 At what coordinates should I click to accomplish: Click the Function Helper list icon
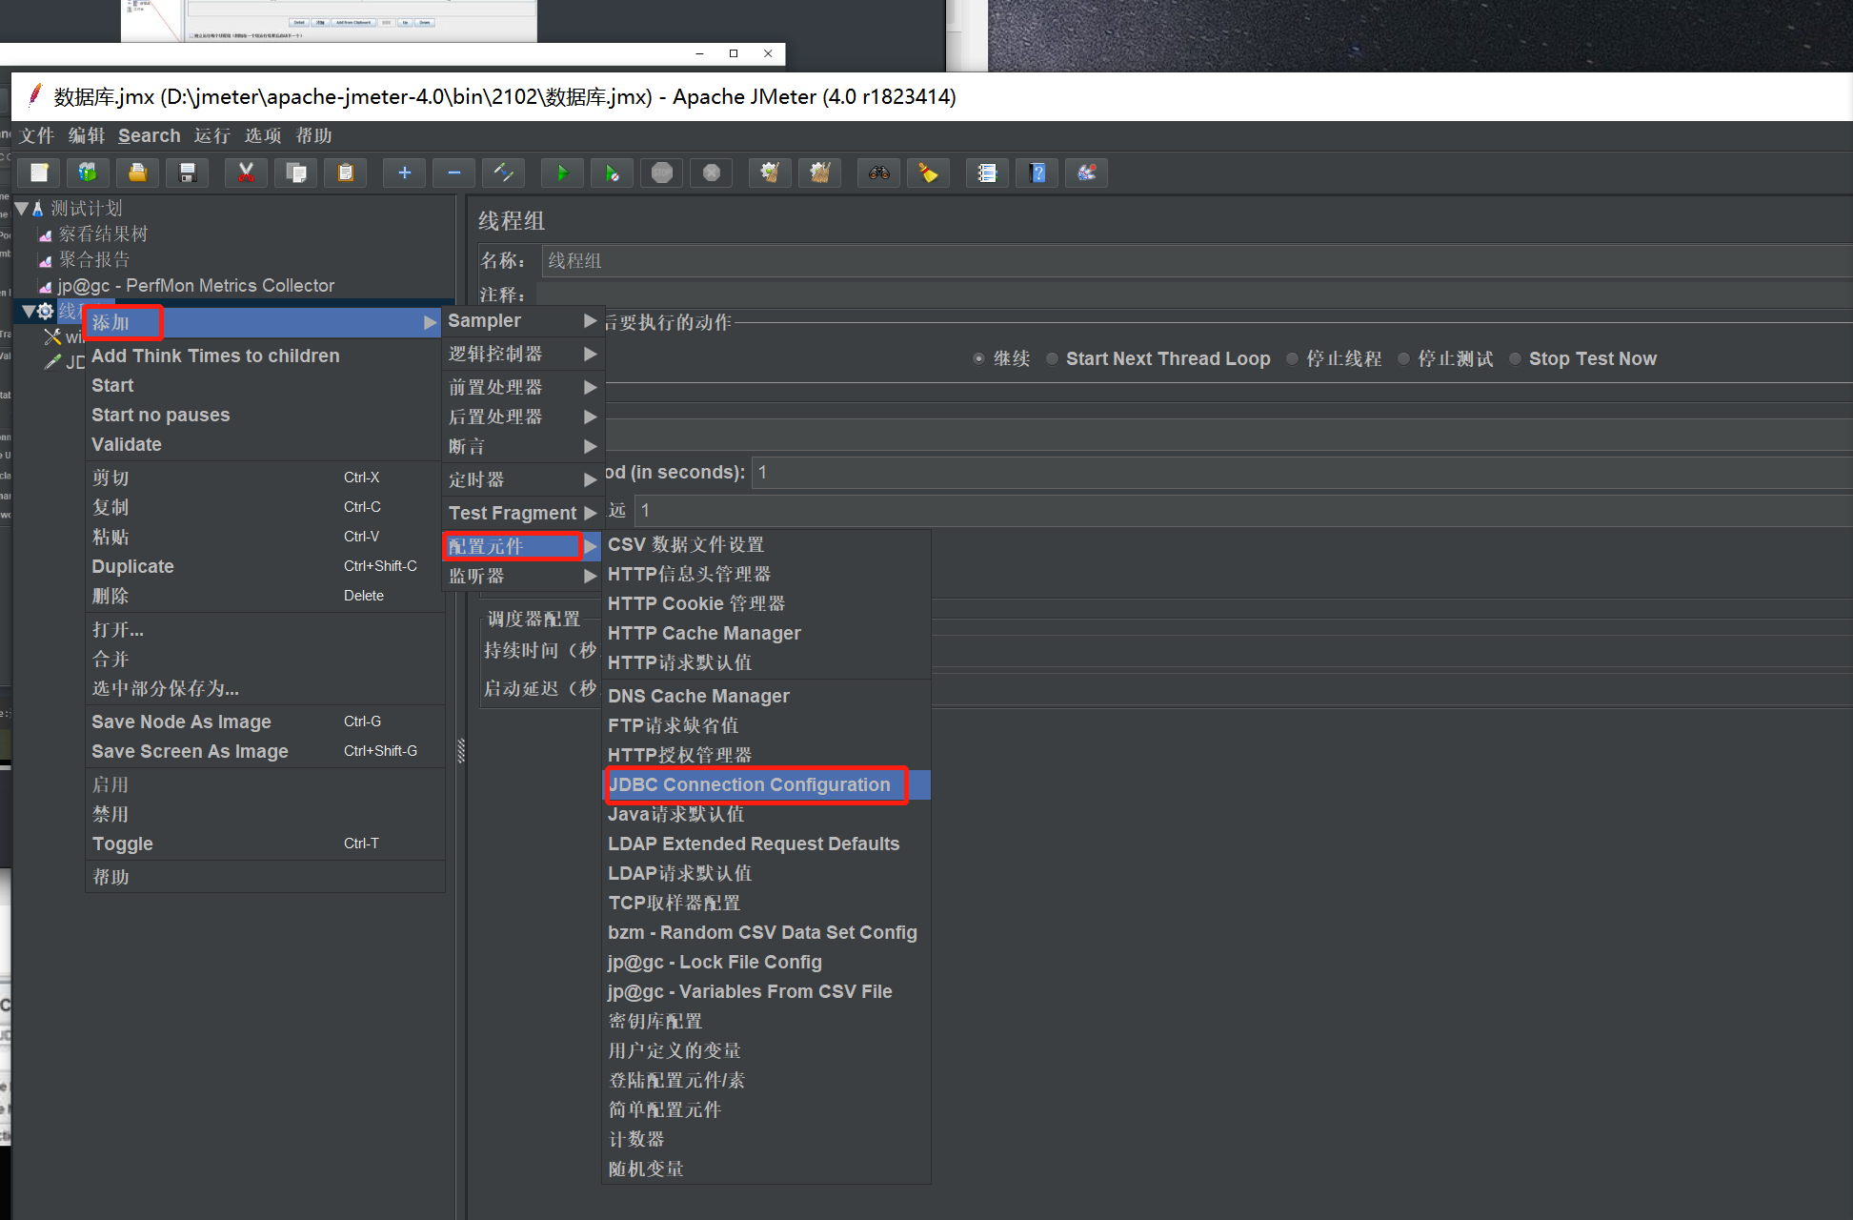point(987,173)
